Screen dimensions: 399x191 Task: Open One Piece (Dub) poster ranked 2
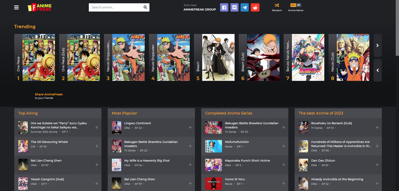(83, 57)
